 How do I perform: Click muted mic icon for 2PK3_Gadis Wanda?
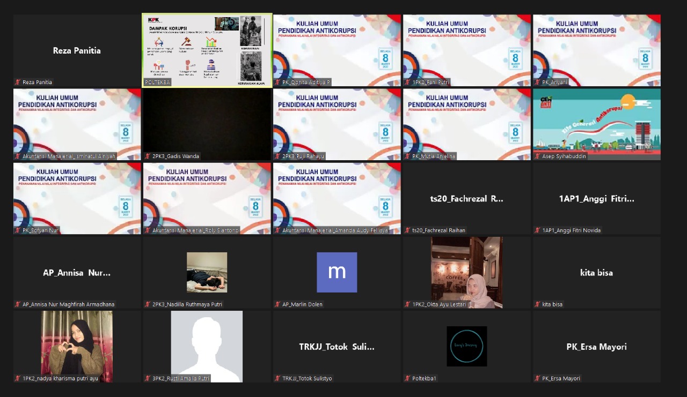click(148, 156)
